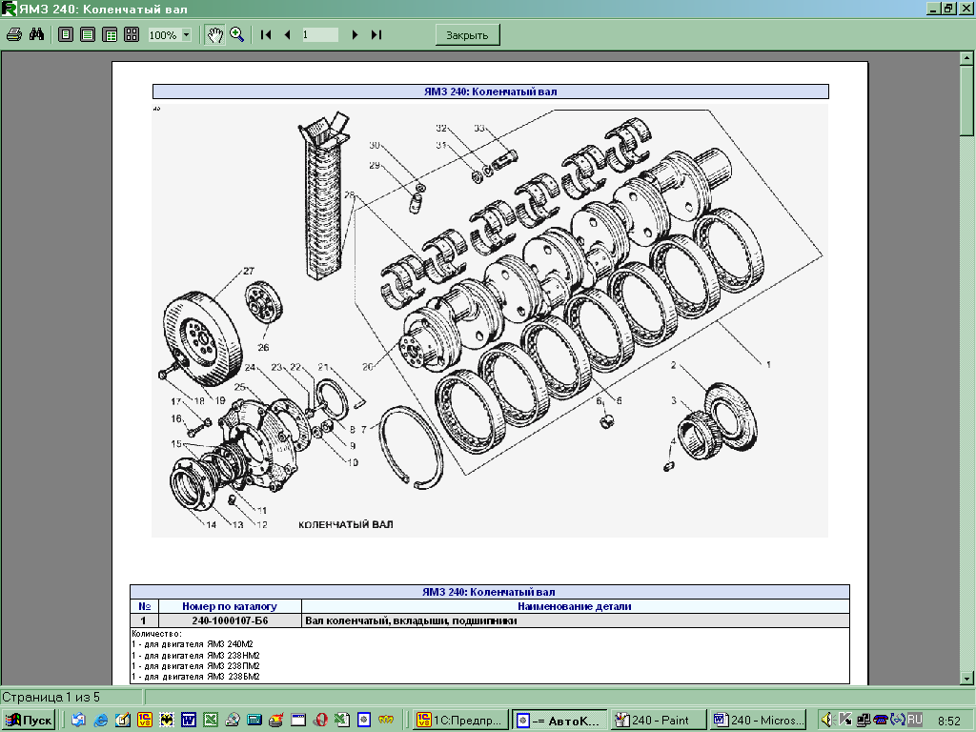Open the Find tool (binoculars icon)

coord(37,34)
